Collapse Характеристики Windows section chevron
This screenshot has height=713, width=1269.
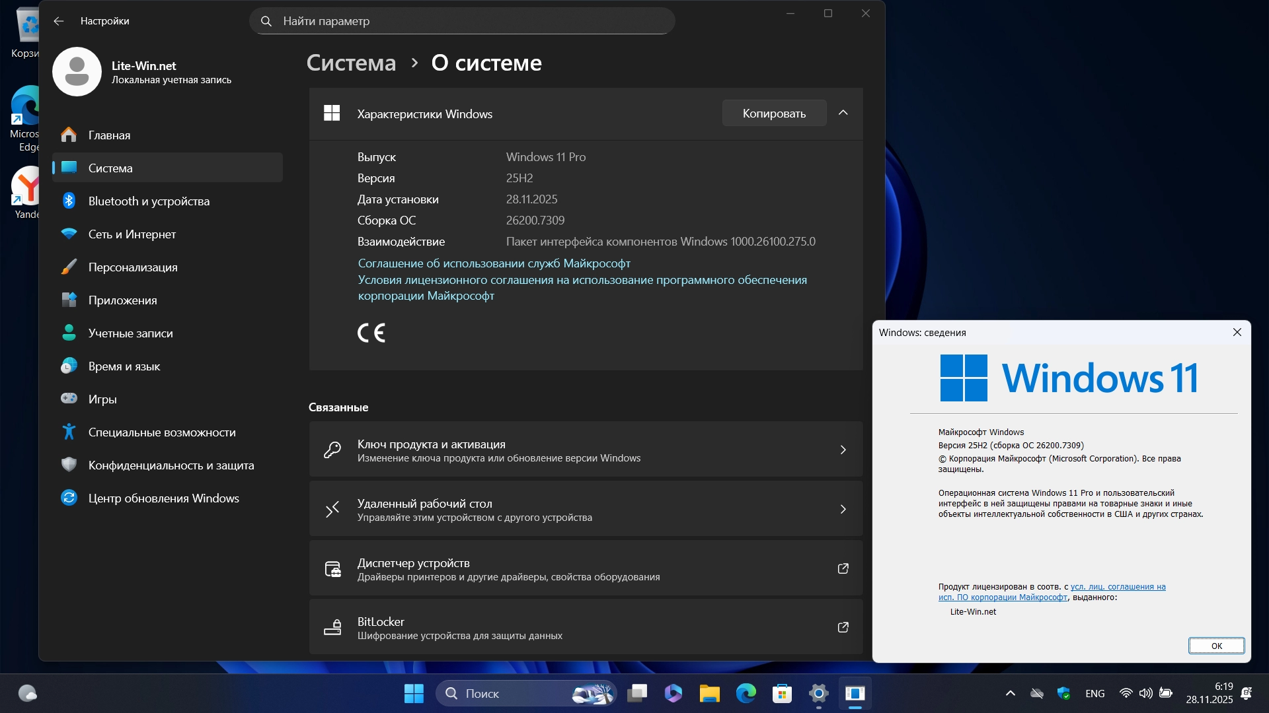pos(843,113)
